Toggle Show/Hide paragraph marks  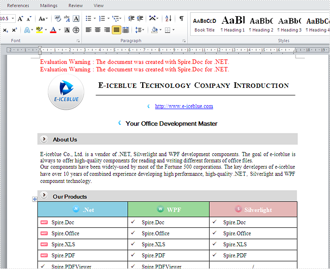click(x=181, y=18)
